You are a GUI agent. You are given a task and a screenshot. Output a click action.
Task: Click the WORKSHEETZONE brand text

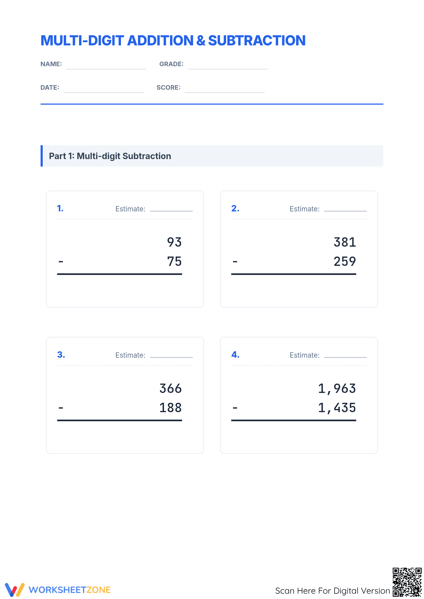click(70, 590)
